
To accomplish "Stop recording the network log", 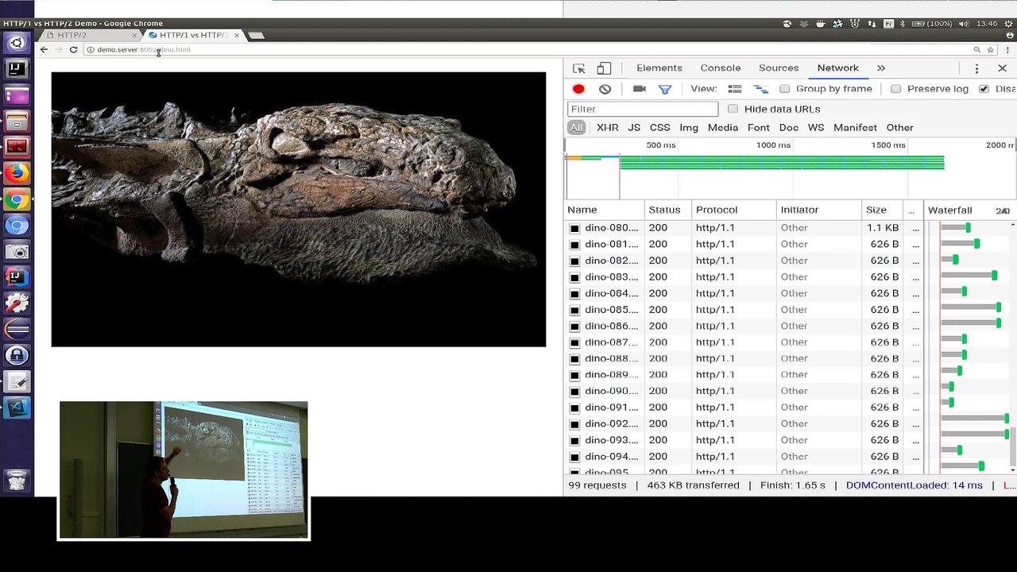I will pyautogui.click(x=578, y=89).
